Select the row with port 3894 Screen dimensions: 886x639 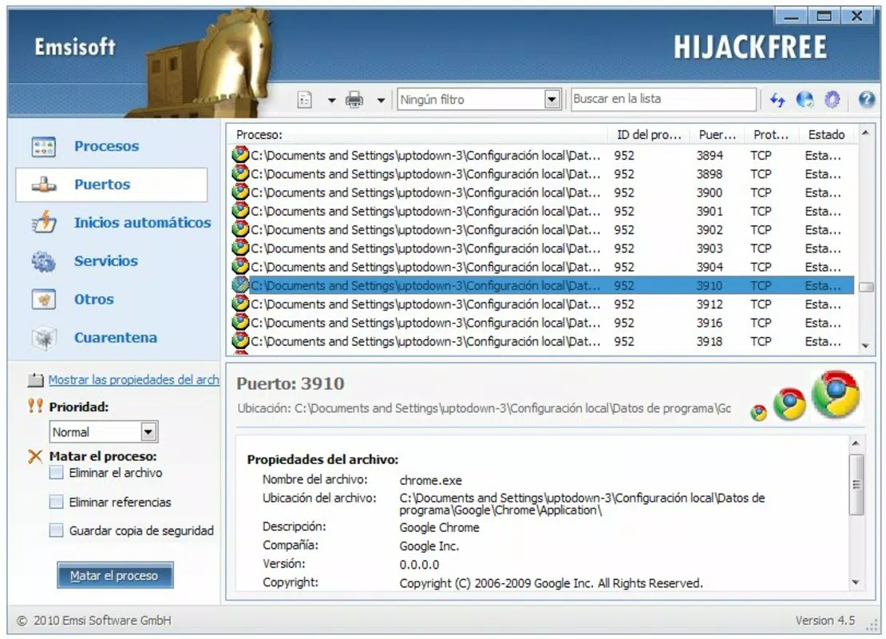[x=543, y=155]
